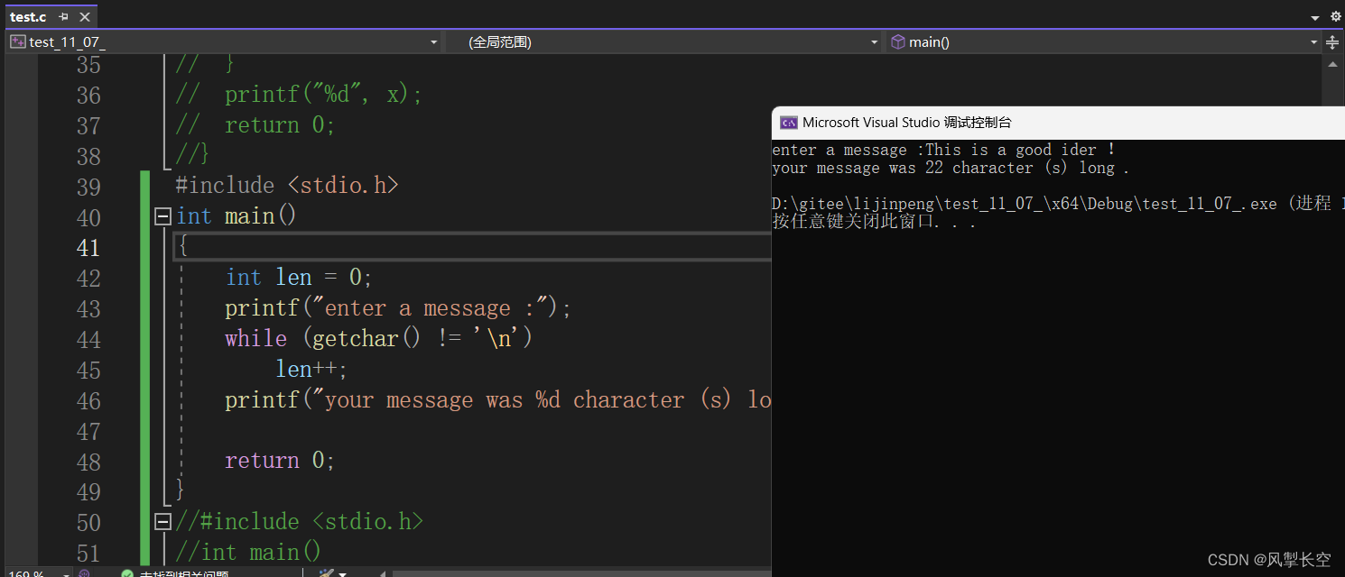Screen dimensions: 1345x577
Task: Pin the test.c editor tab
Action: [x=65, y=16]
